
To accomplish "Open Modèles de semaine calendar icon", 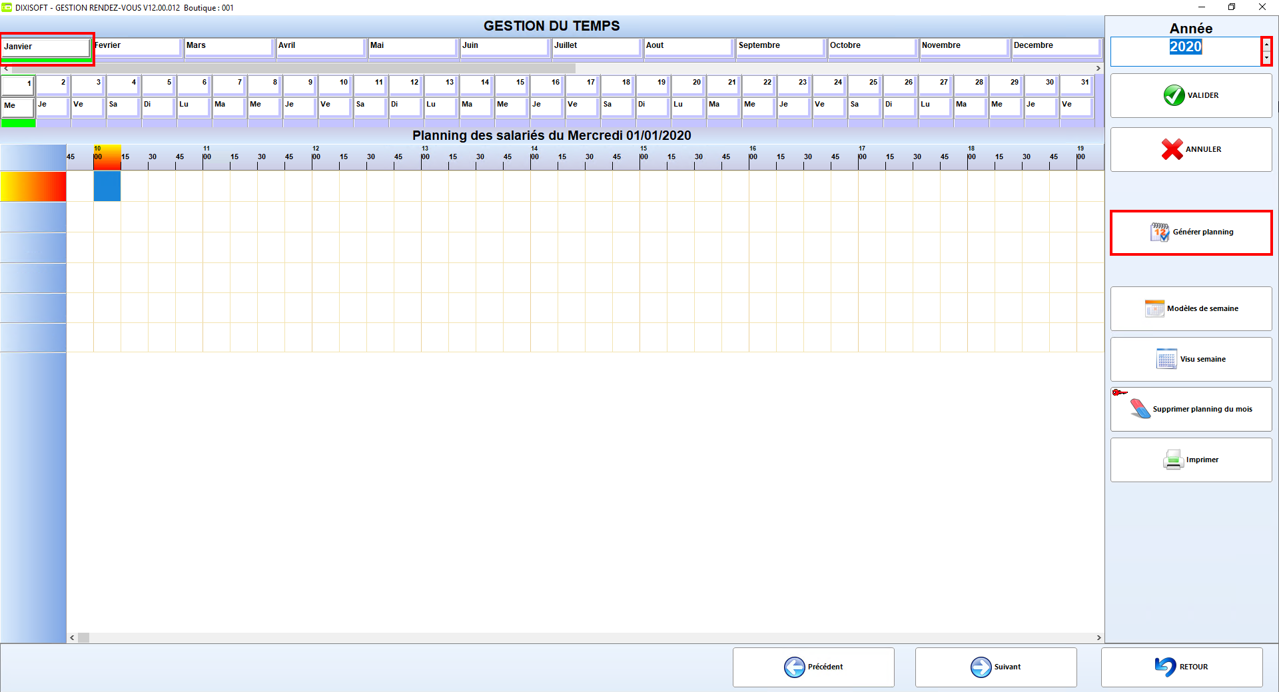I will (x=1154, y=308).
